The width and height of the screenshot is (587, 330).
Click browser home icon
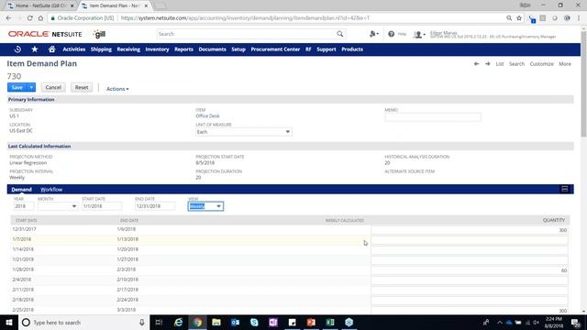tap(40, 18)
